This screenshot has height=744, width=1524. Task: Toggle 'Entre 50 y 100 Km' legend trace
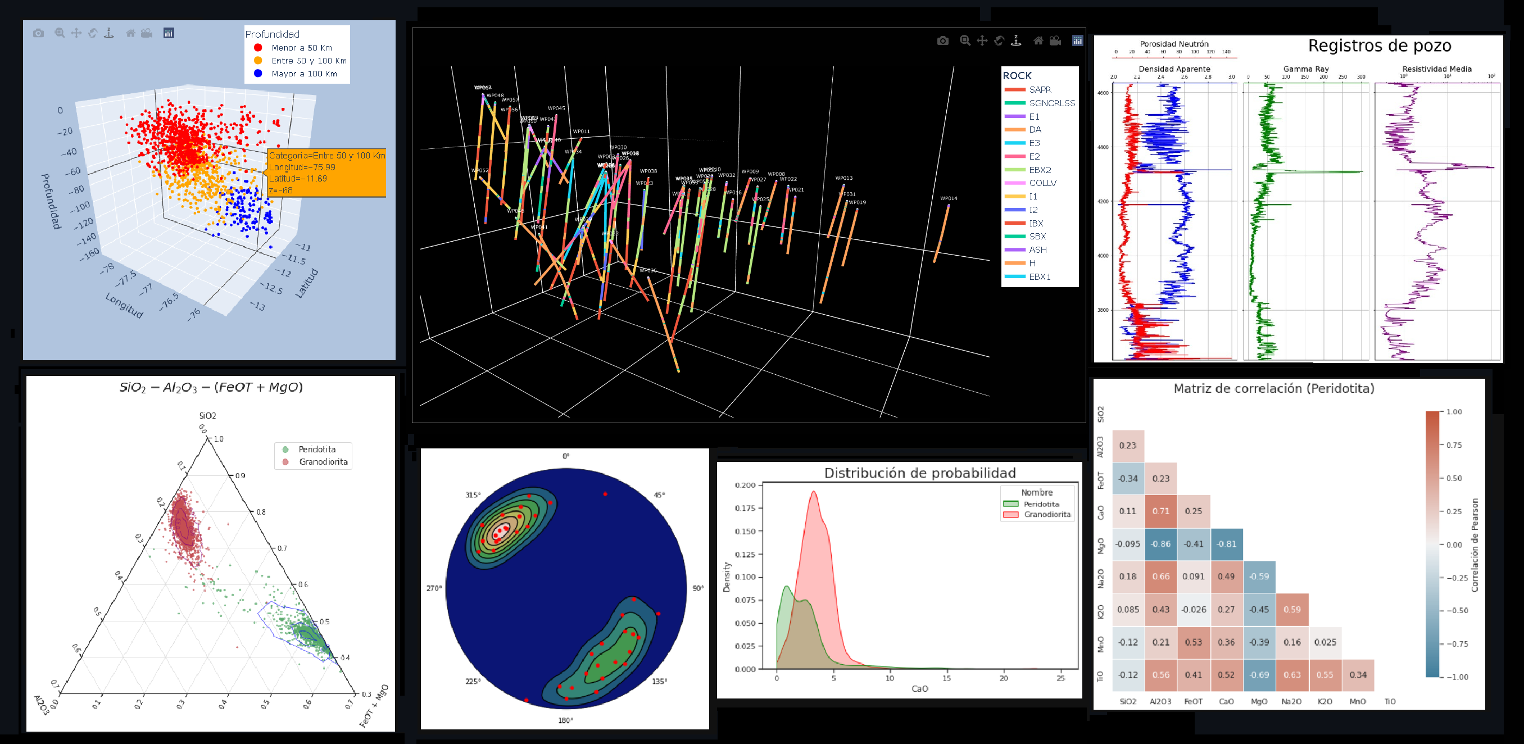tap(309, 61)
